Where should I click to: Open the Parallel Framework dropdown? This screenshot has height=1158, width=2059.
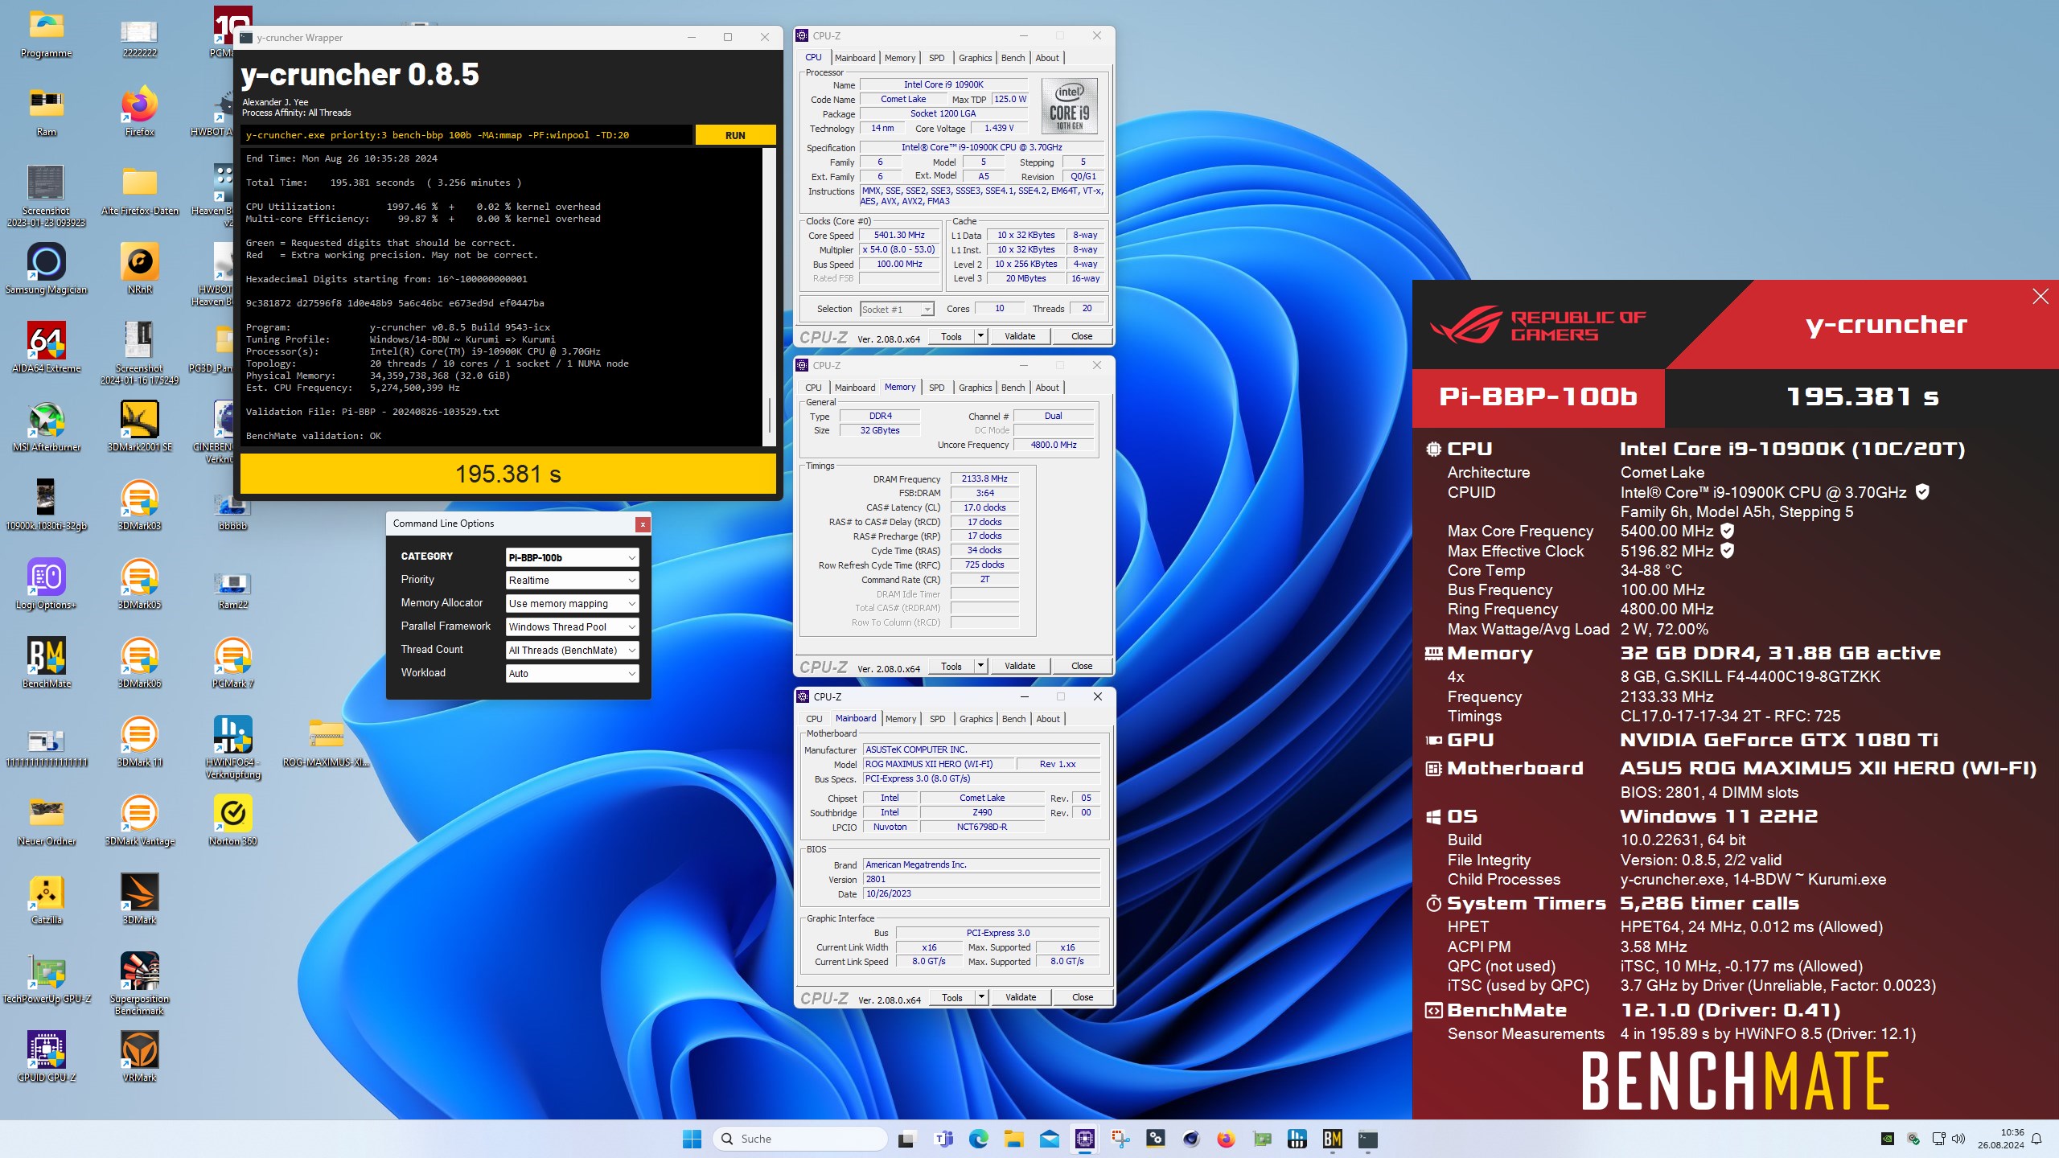point(572,626)
